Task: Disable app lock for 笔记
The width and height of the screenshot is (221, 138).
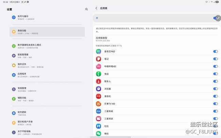Action: 215,59
